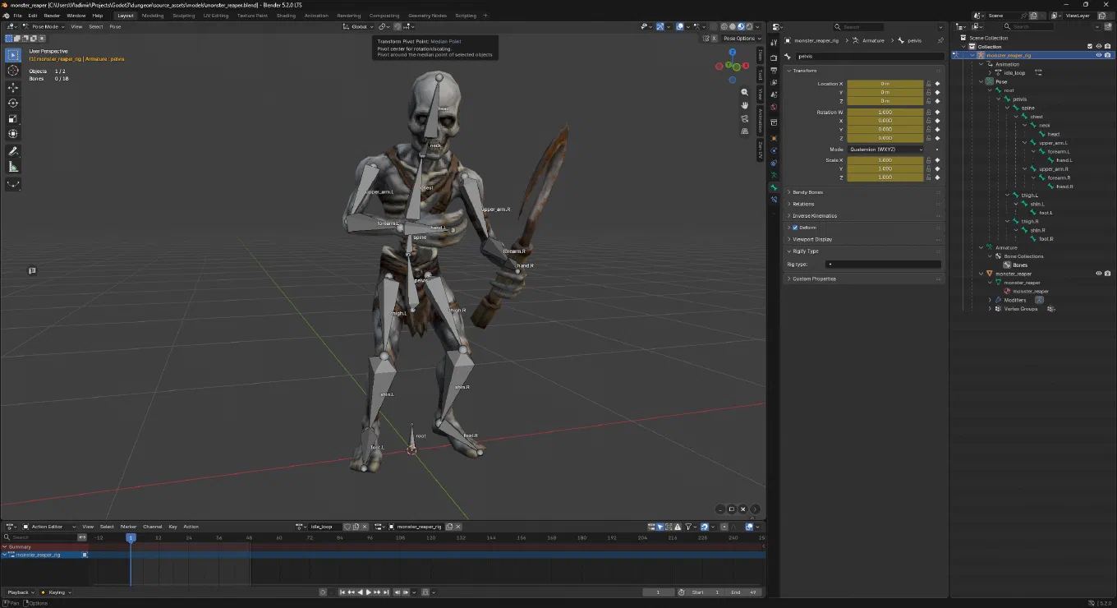Screen dimensions: 1117x608
Task: Select the Move tool
Action: (13, 87)
